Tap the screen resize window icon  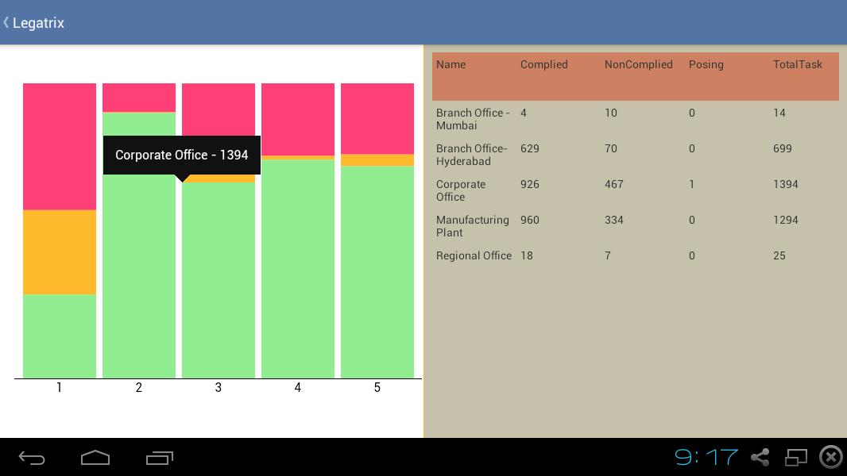[795, 457]
